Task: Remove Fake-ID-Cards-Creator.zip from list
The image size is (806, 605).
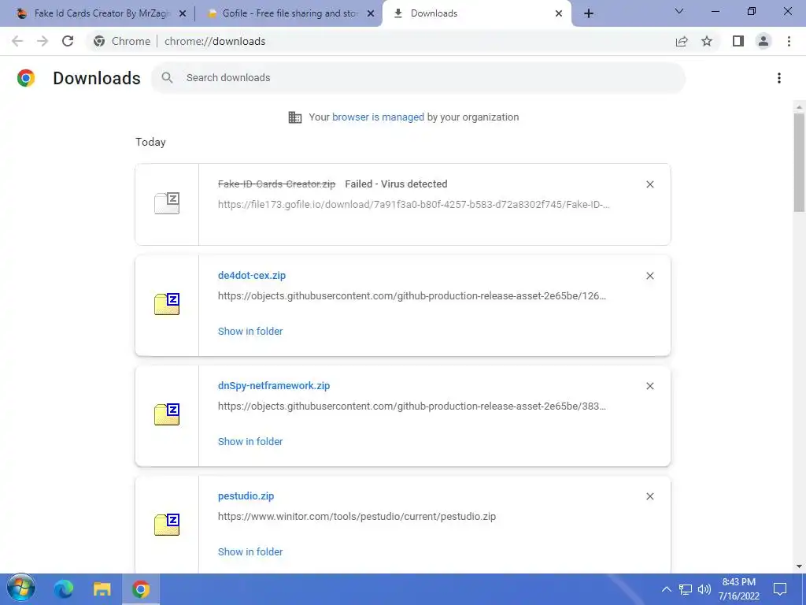Action: tap(649, 184)
